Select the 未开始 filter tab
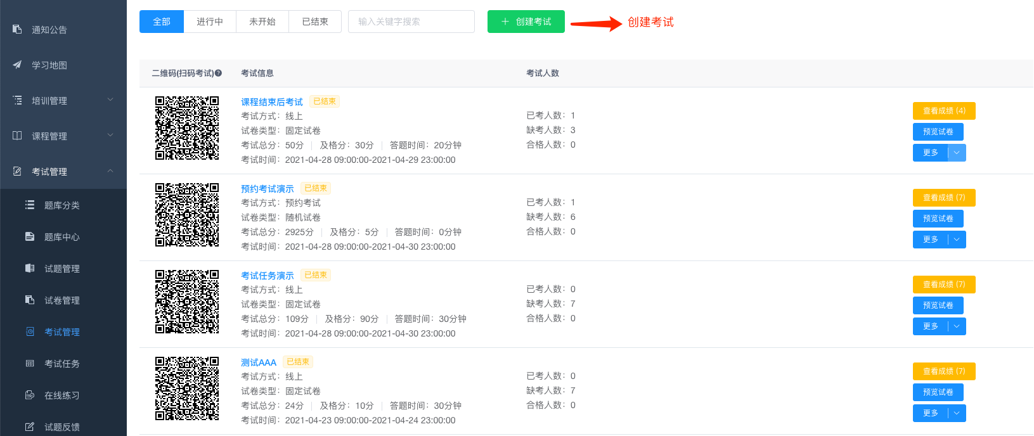The height and width of the screenshot is (436, 1034). pyautogui.click(x=262, y=22)
